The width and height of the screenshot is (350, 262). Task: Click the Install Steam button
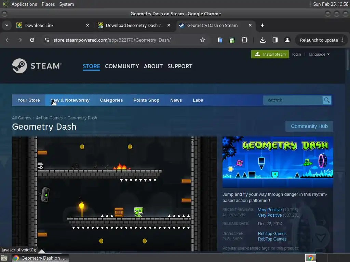click(270, 54)
